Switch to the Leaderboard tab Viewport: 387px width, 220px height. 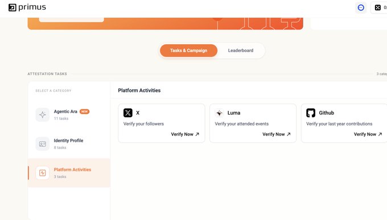click(x=241, y=50)
